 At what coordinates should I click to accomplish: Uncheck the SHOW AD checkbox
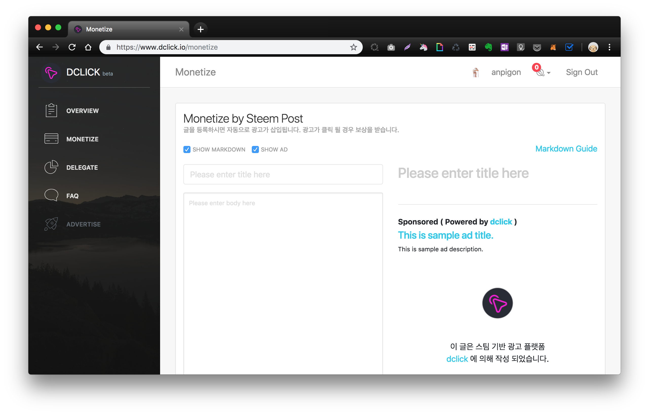coord(255,149)
